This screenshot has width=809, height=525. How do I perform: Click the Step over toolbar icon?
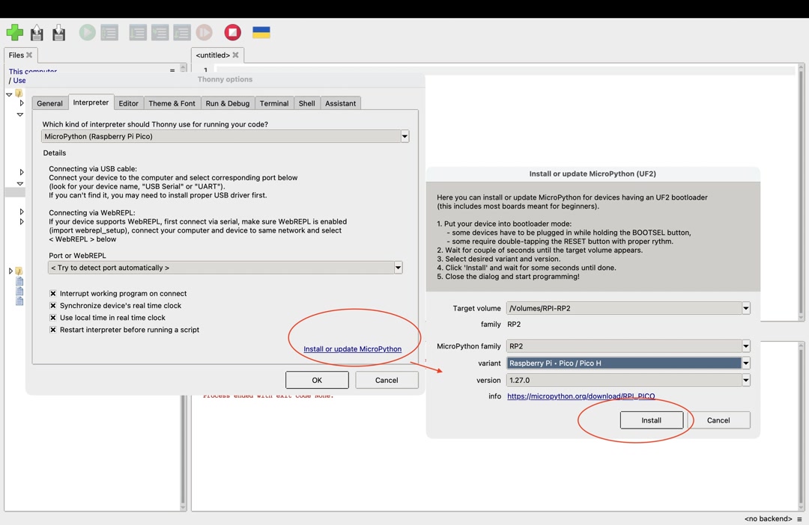tap(138, 33)
